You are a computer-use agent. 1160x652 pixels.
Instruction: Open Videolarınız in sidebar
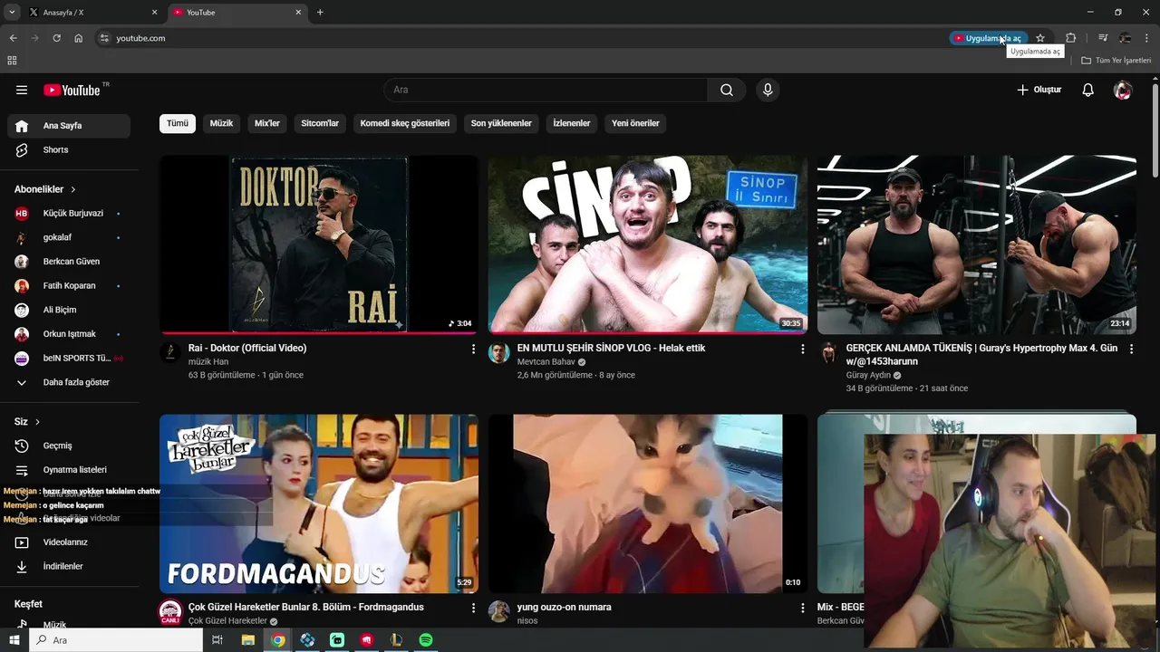[x=69, y=542]
